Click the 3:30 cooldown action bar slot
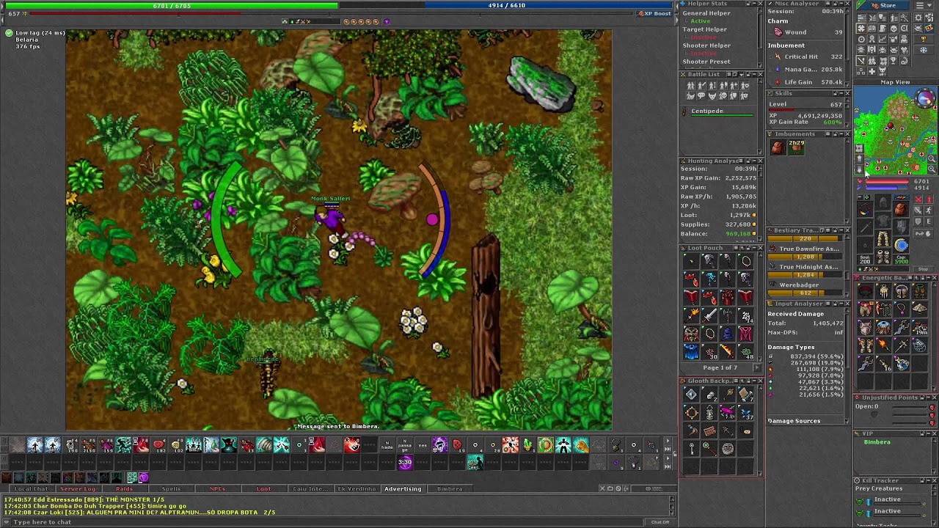Viewport: 939px width, 528px height. (x=405, y=462)
